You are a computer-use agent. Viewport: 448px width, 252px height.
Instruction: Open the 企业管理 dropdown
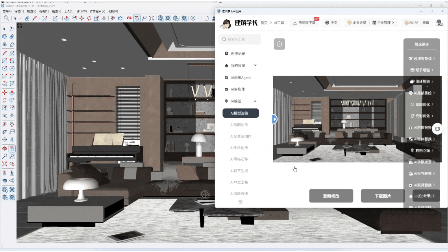click(x=383, y=22)
